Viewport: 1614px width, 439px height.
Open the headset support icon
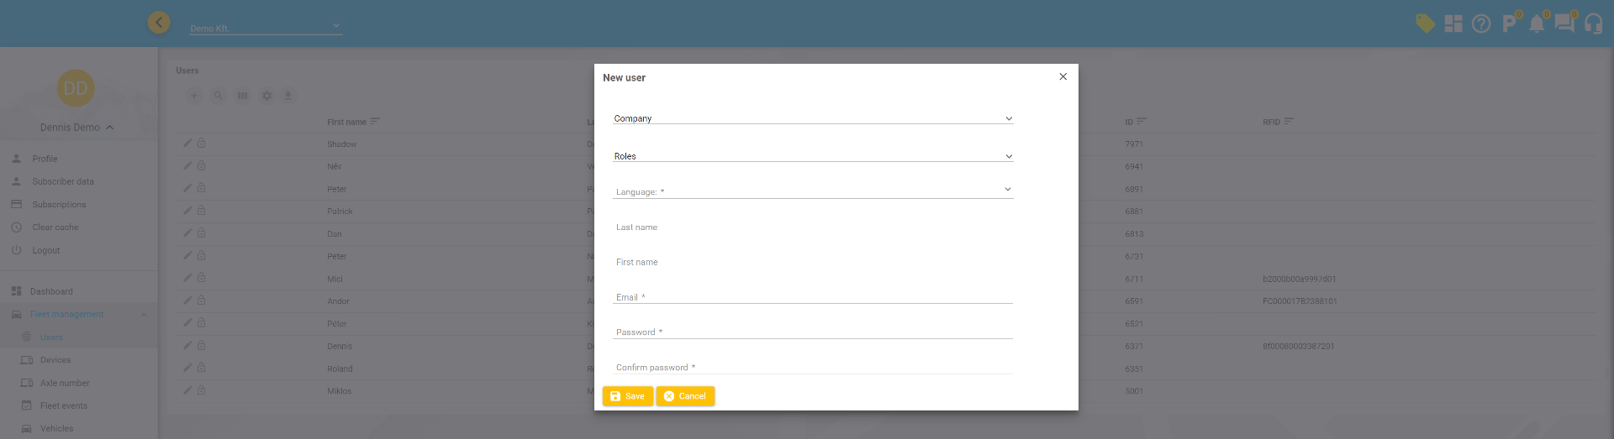pyautogui.click(x=1593, y=24)
